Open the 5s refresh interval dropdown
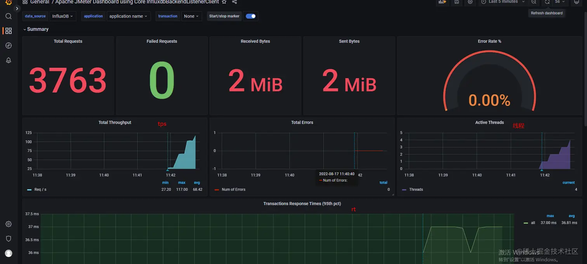Screen dimensions: 587x264 click(560, 2)
